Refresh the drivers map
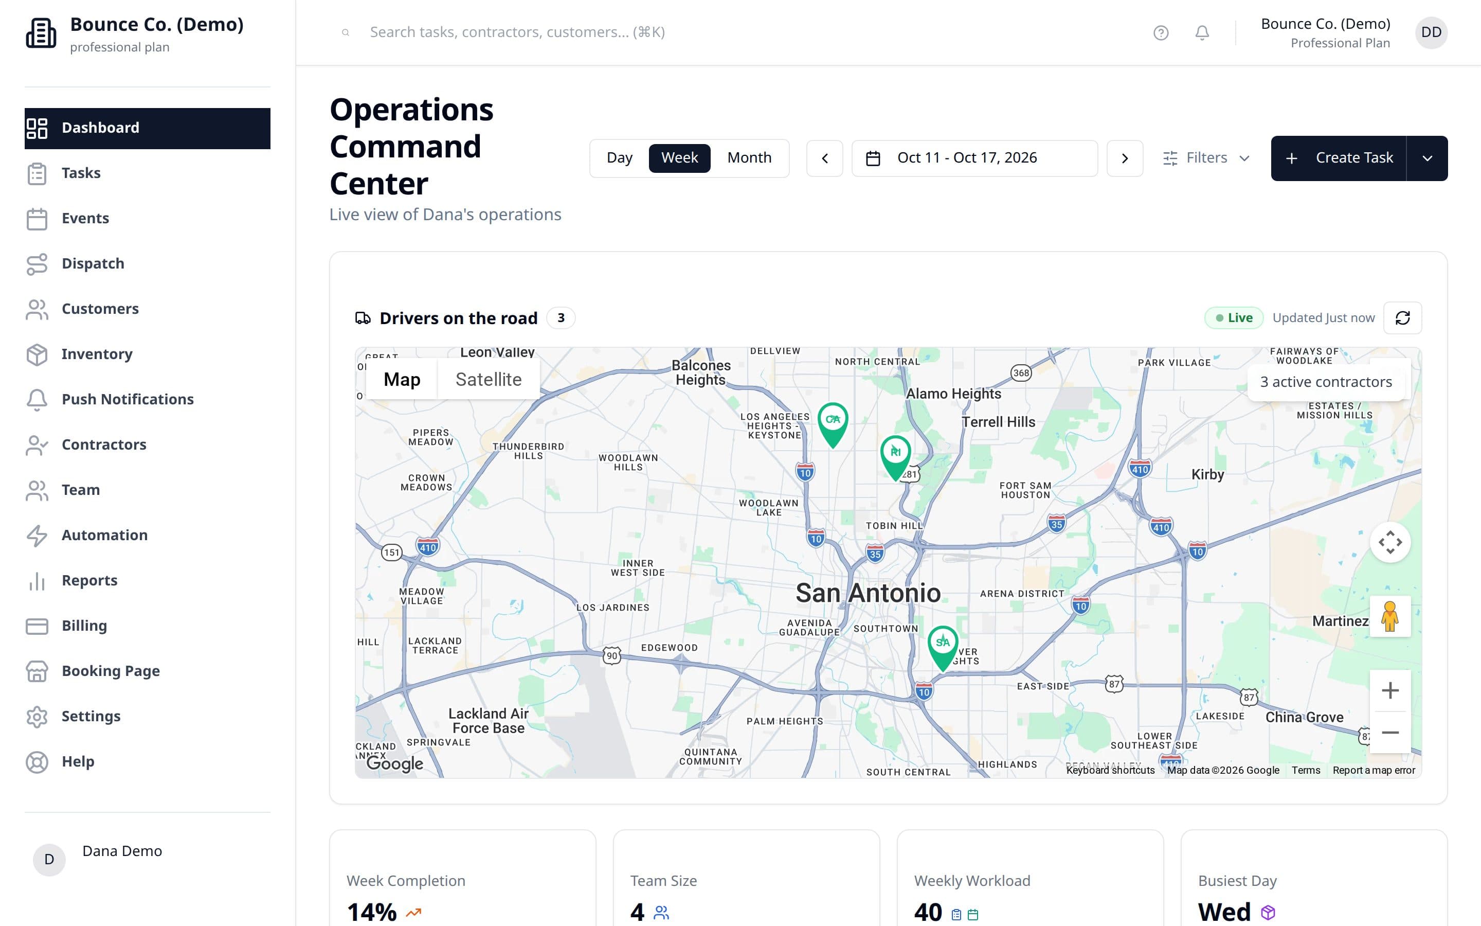Image resolution: width=1481 pixels, height=926 pixels. [x=1403, y=318]
